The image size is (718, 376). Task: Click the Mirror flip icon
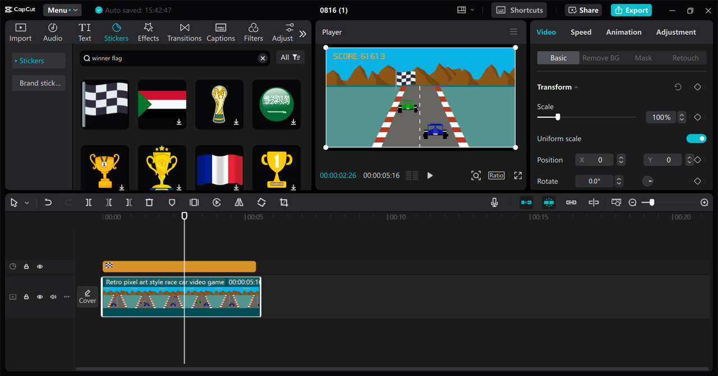coord(239,202)
